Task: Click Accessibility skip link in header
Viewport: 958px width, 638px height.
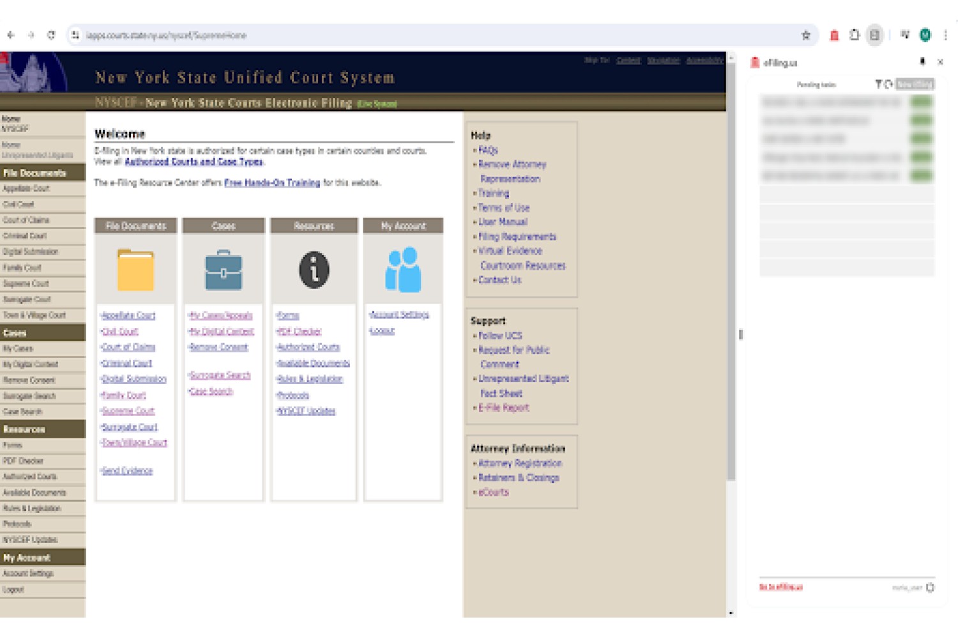Action: point(704,61)
